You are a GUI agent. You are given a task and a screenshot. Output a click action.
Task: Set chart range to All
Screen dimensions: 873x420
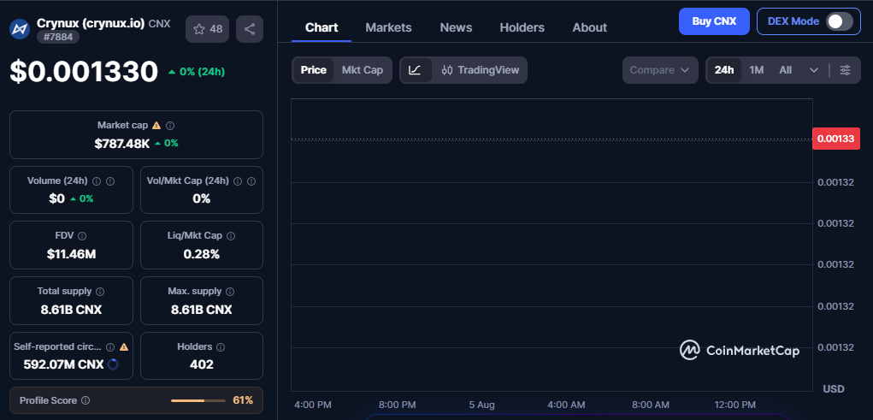785,70
